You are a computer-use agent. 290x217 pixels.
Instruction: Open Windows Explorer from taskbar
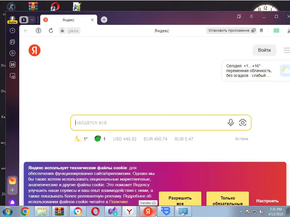[x=42, y=211]
